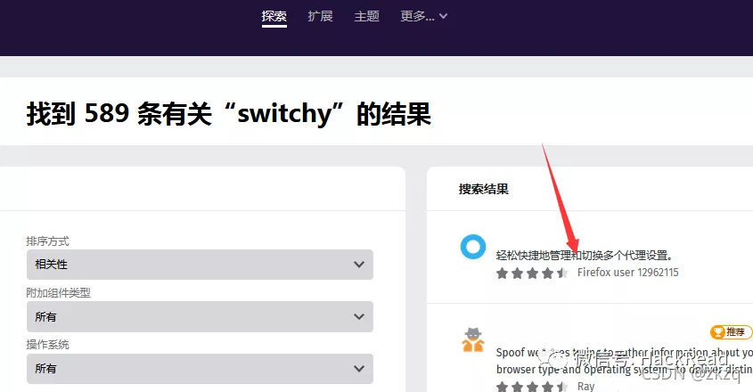Viewport: 753px width, 392px height.
Task: Click author Firefox user 12962115
Action: (x=627, y=273)
